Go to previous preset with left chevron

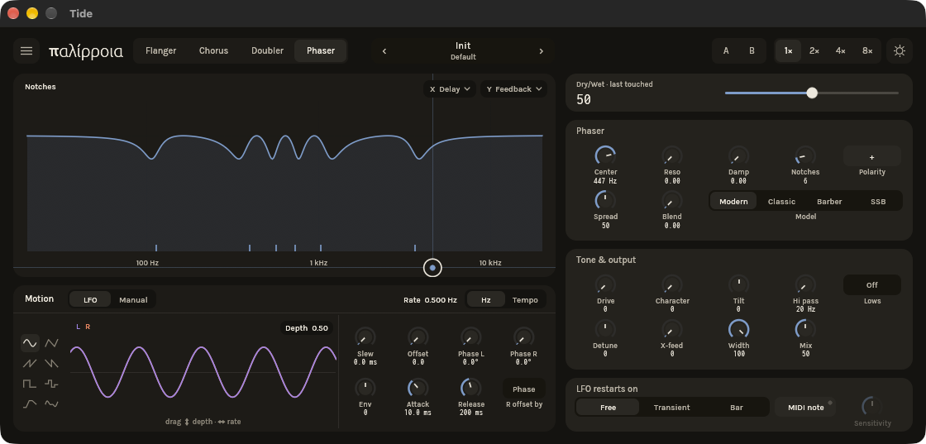click(384, 51)
